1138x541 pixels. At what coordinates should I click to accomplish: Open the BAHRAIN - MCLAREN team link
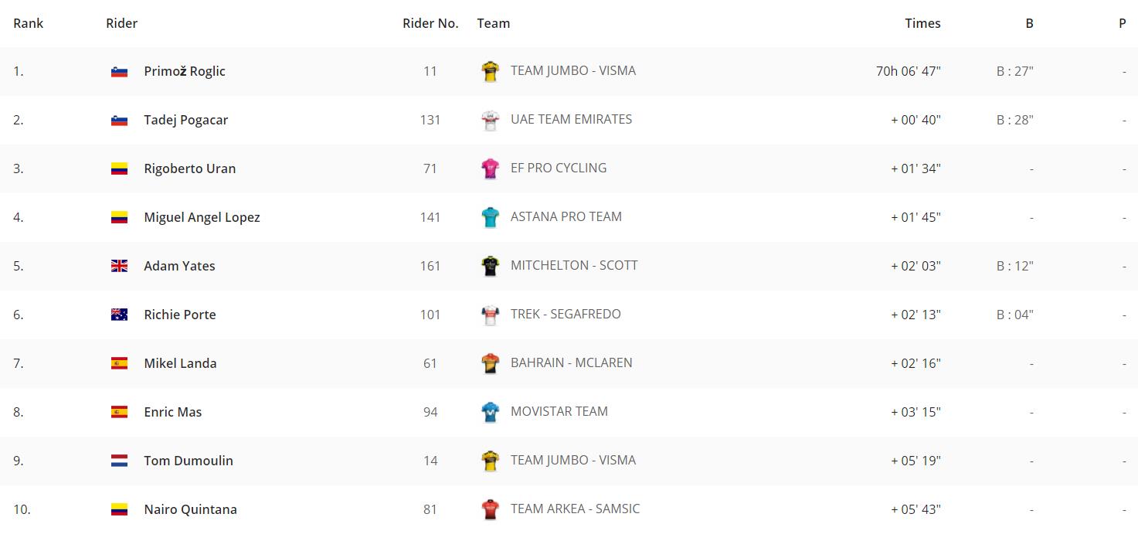572,362
